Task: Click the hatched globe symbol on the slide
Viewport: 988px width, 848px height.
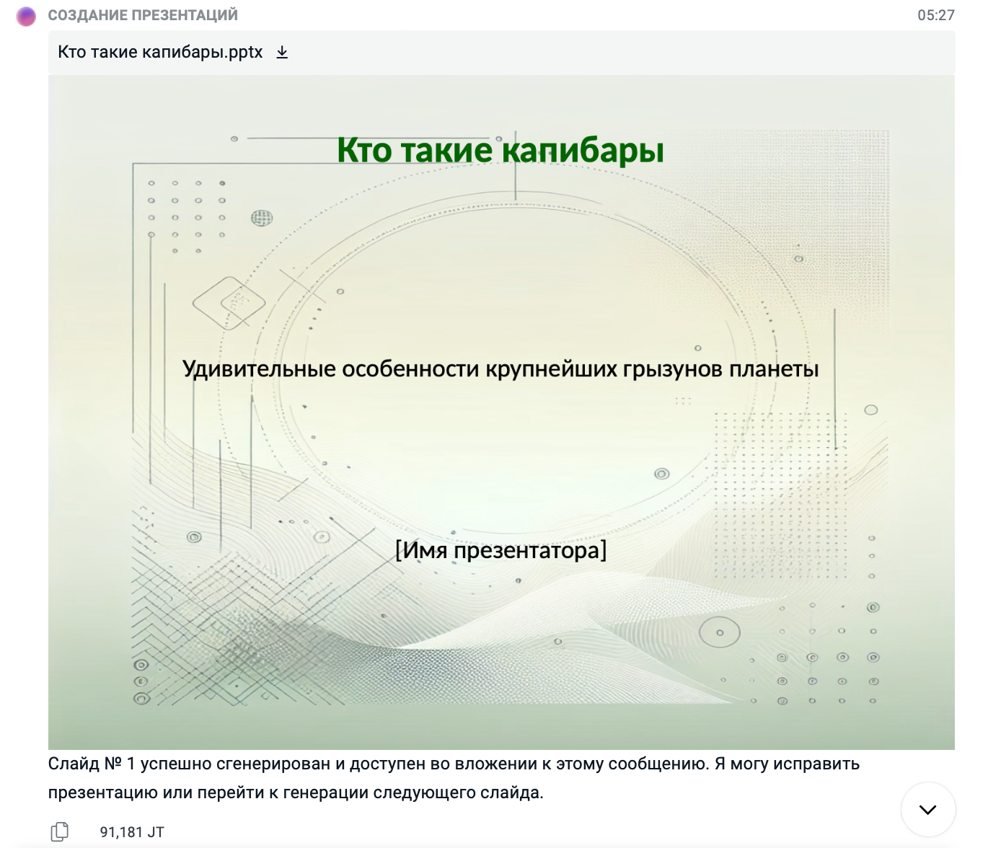Action: (x=261, y=218)
